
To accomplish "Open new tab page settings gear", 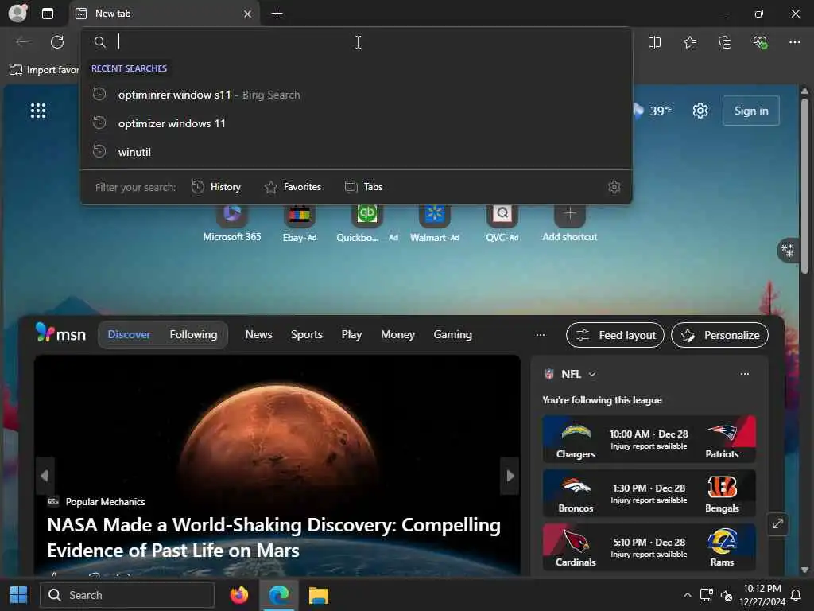I will [700, 111].
